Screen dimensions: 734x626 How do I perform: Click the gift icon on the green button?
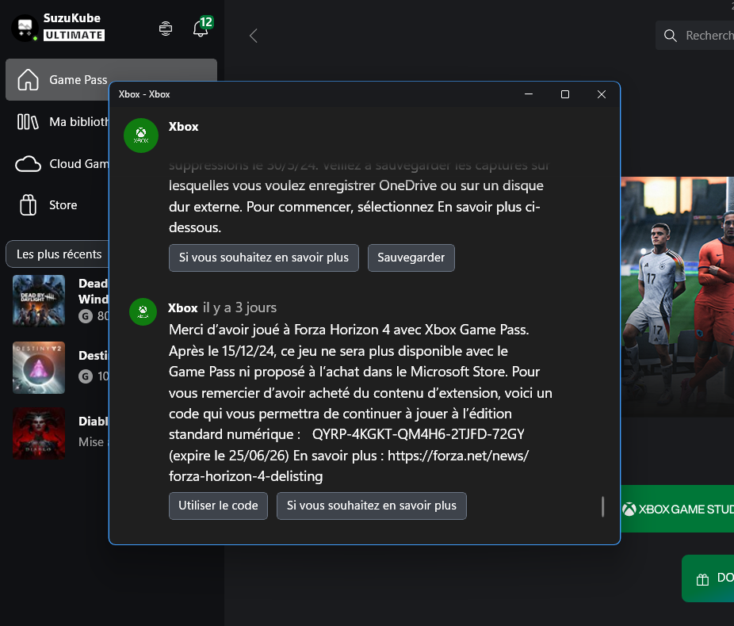pos(702,580)
